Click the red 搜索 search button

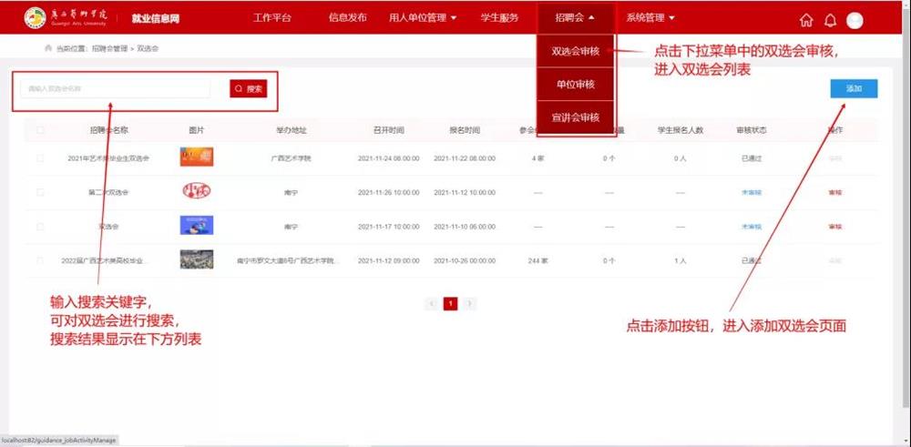tap(249, 88)
